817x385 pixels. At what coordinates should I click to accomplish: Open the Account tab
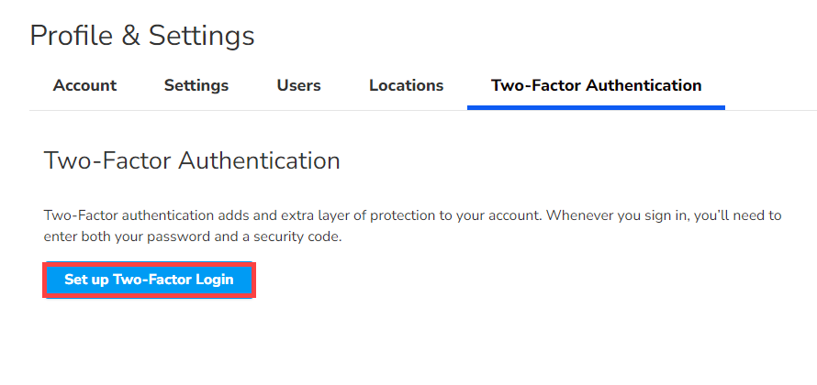(84, 85)
